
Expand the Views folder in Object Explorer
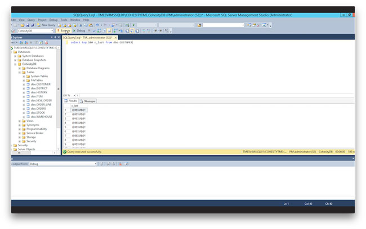coord(19,120)
